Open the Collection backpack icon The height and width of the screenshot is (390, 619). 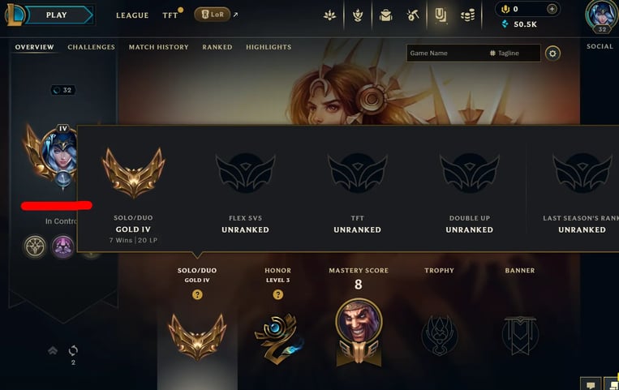pyautogui.click(x=385, y=15)
